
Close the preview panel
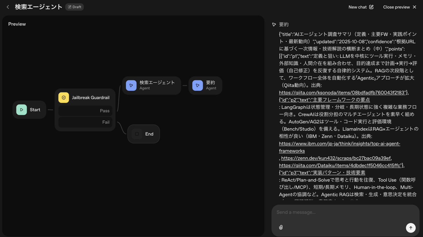400,7
